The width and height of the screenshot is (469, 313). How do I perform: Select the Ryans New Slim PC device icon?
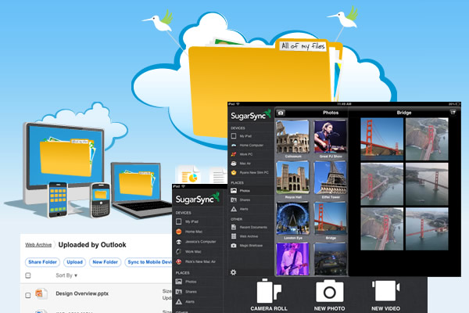[234, 172]
